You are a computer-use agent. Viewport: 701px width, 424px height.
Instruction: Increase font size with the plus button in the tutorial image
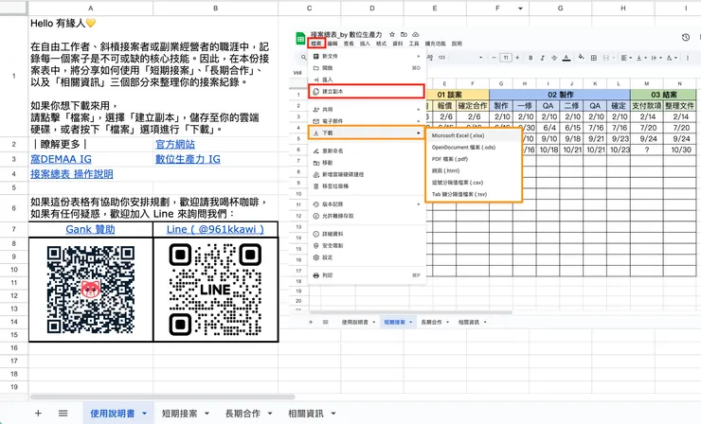[x=517, y=58]
